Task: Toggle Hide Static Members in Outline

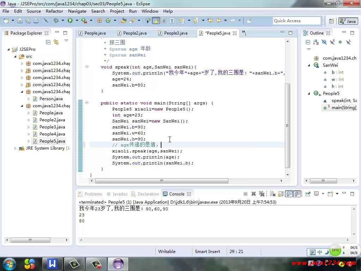Action: 332,42
